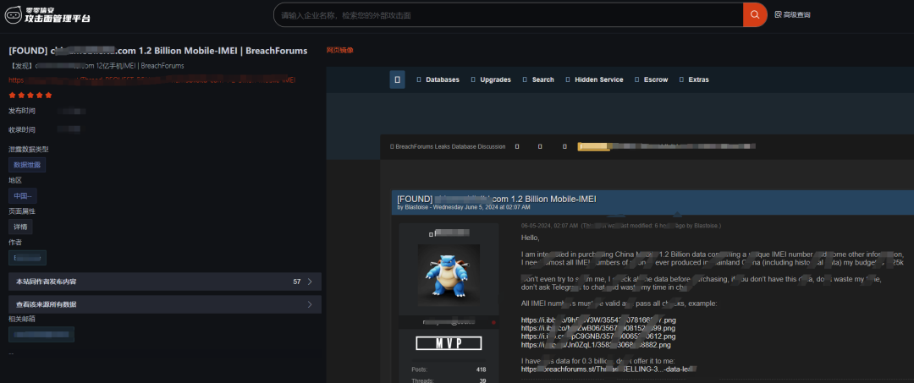Open the breachforums.st thread link
This screenshot has width=914, height=383.
609,369
